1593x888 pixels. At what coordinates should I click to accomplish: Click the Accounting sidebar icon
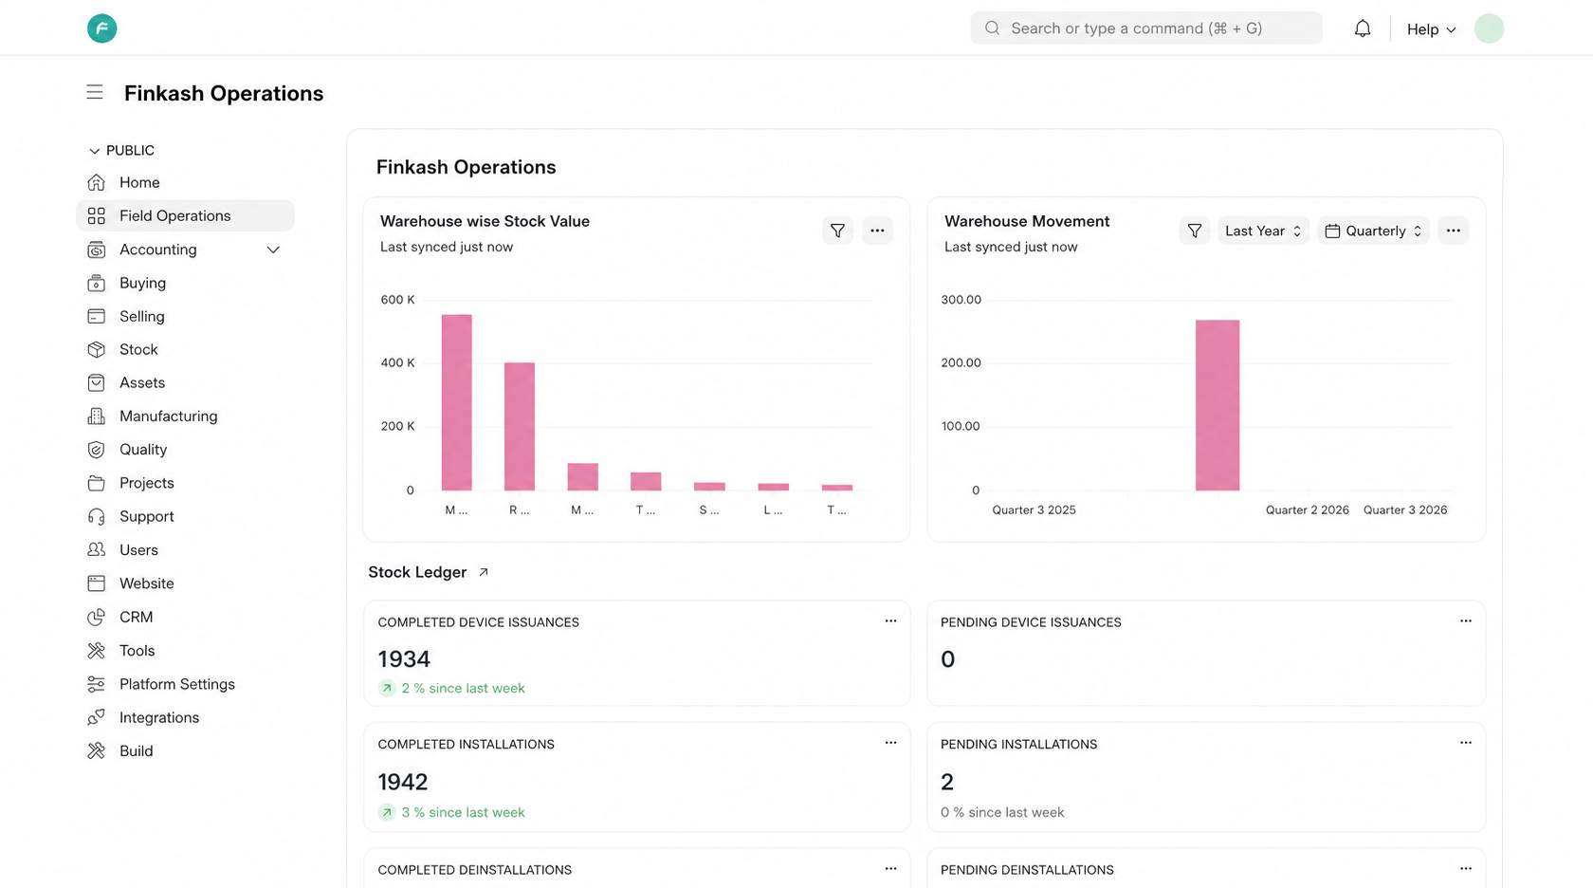(96, 250)
